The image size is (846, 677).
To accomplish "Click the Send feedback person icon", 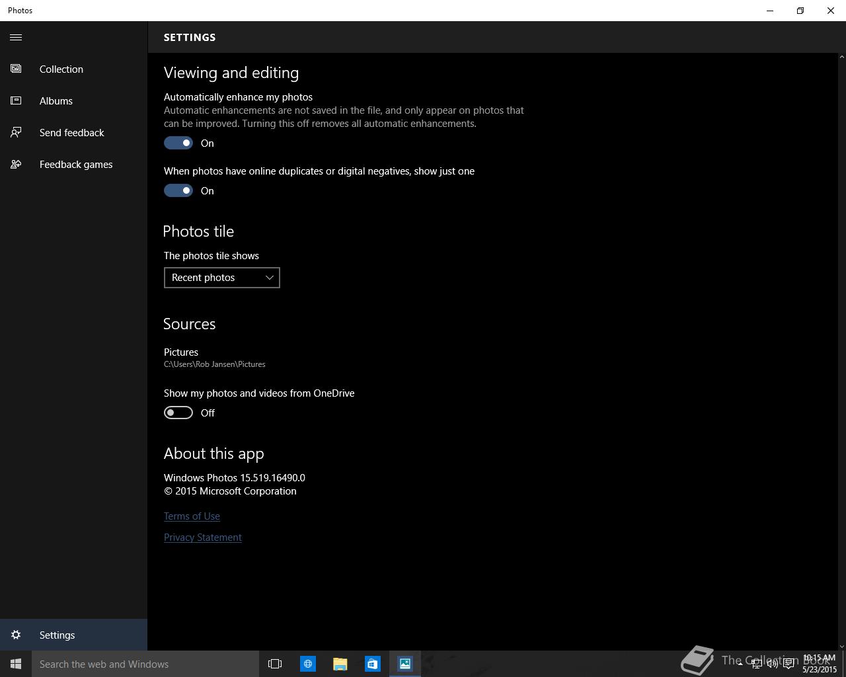I will click(x=16, y=132).
